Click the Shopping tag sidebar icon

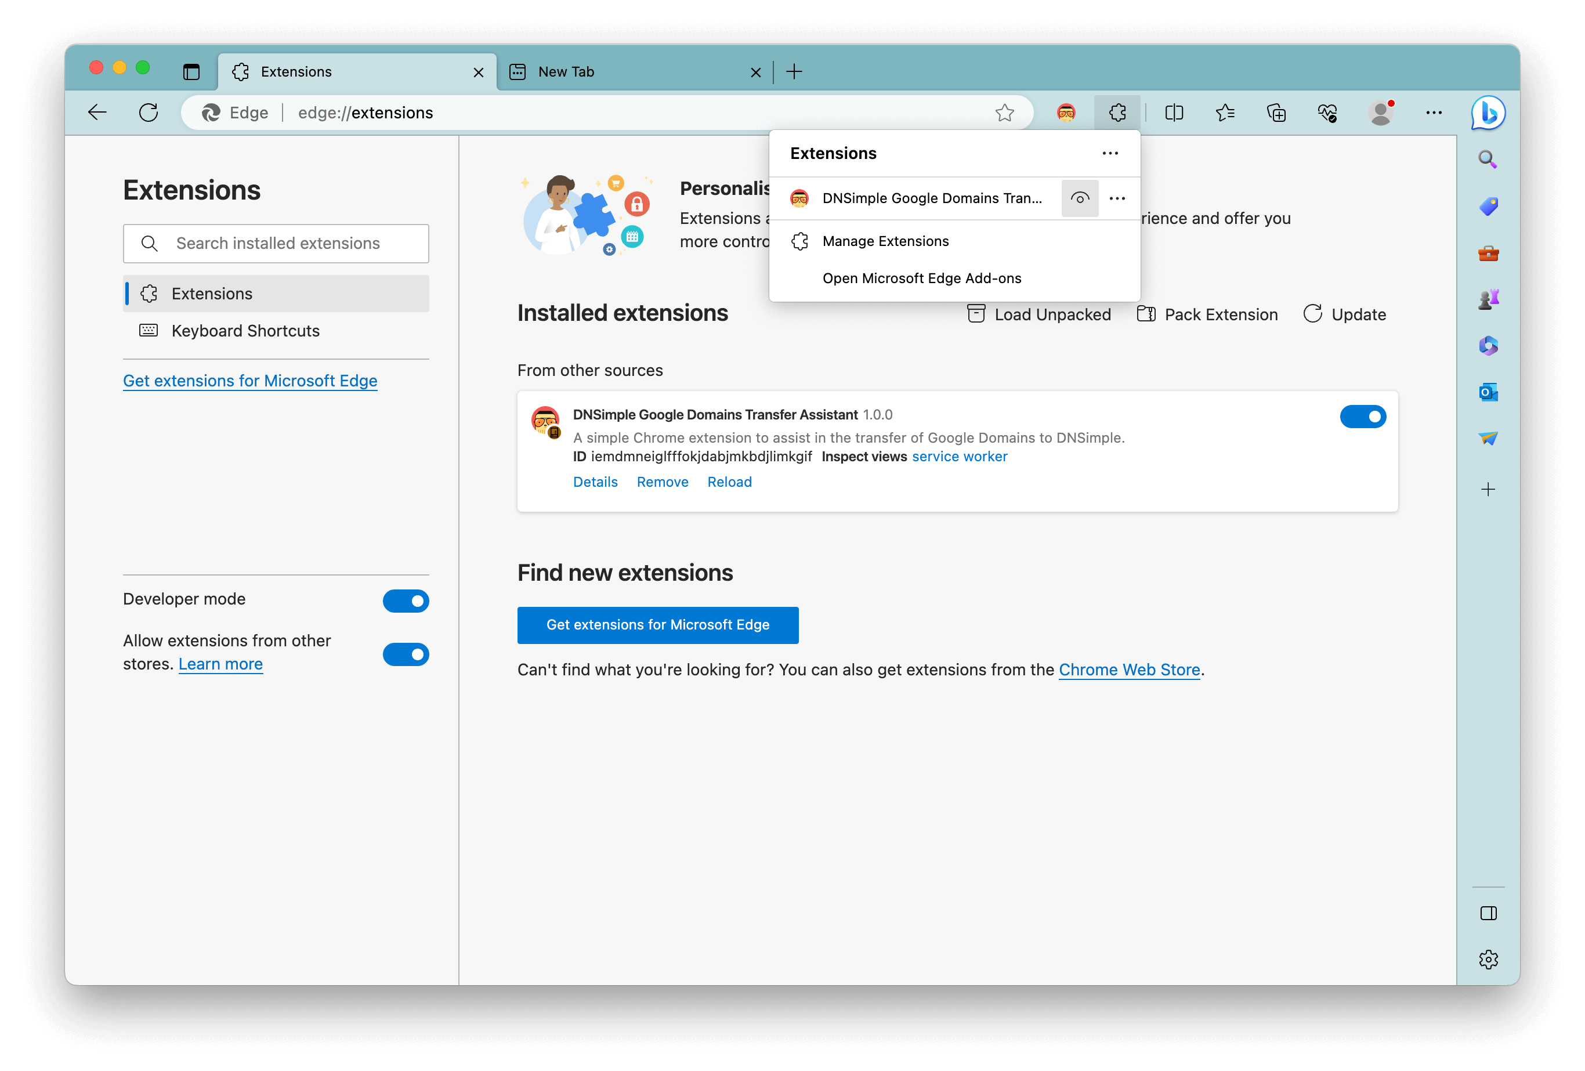[x=1488, y=206]
